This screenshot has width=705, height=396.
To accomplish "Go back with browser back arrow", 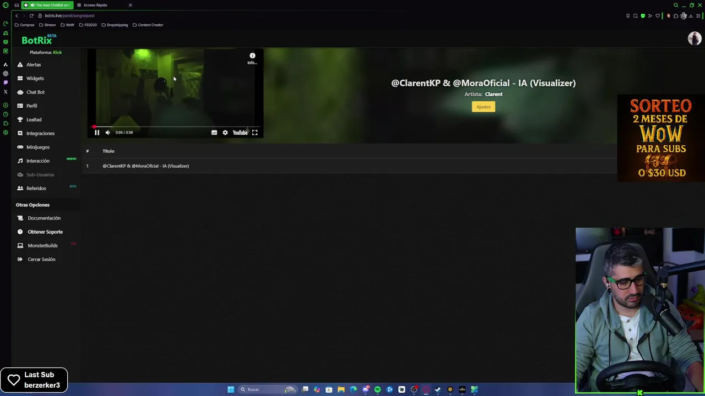I will coord(17,15).
